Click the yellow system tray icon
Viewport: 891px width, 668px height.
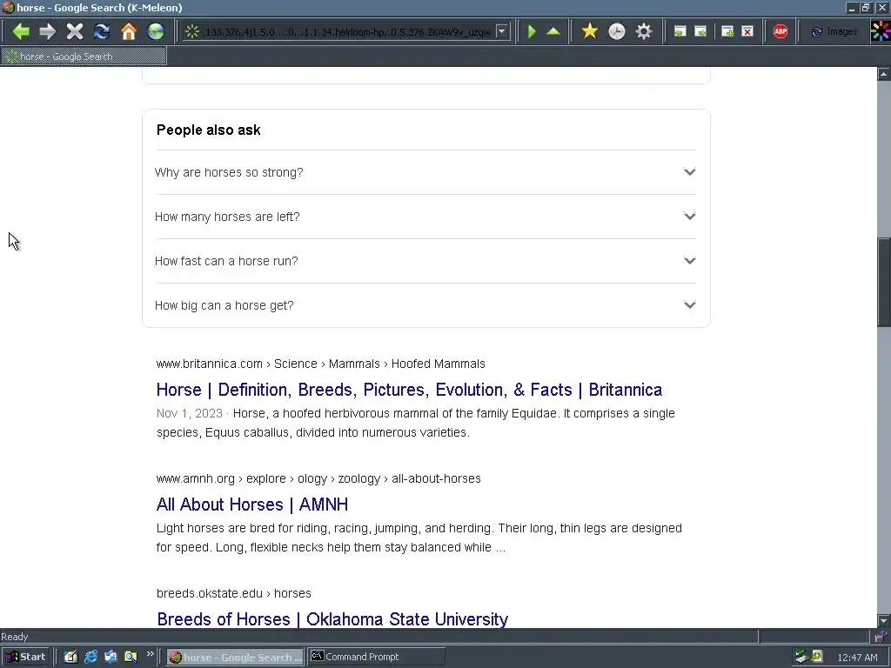[817, 657]
